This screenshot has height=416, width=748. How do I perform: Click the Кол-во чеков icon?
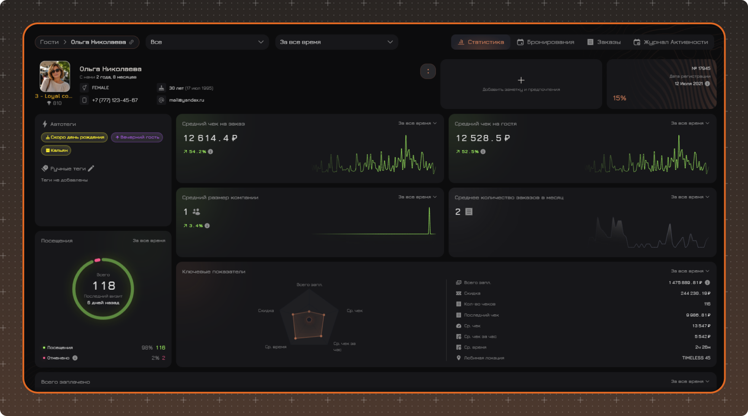[459, 304]
